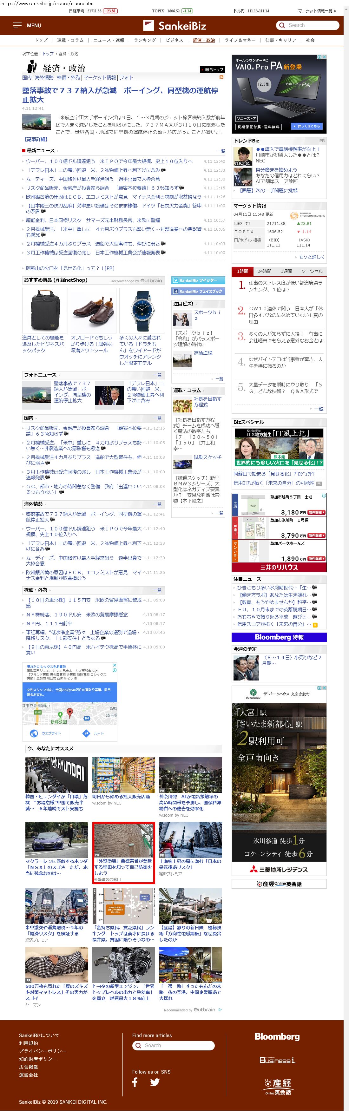Open SankeiBiz Facebook banner
This screenshot has width=349, height=1111.
pos(198,292)
